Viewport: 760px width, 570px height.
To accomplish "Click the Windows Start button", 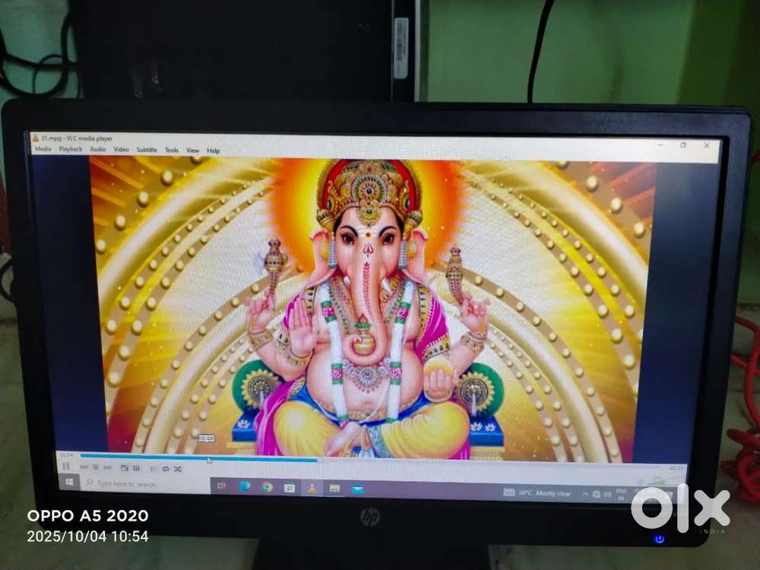I will (68, 483).
